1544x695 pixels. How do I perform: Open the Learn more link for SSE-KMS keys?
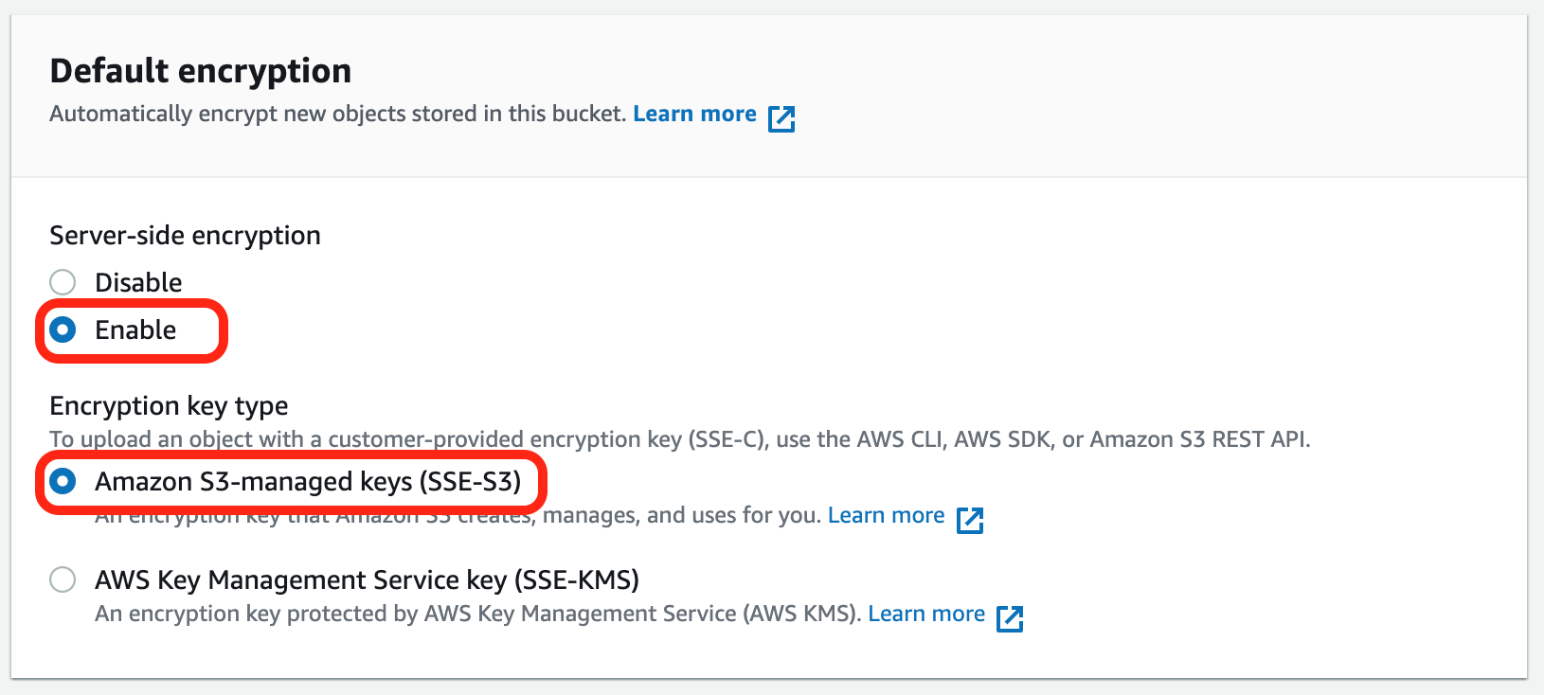point(926,614)
